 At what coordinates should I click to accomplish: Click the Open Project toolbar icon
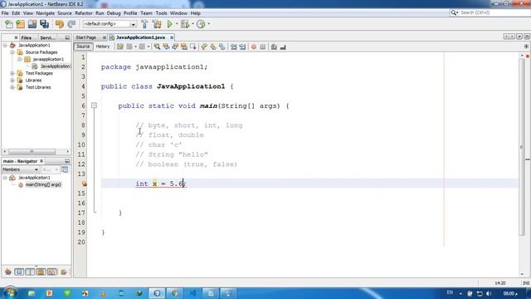pos(32,24)
